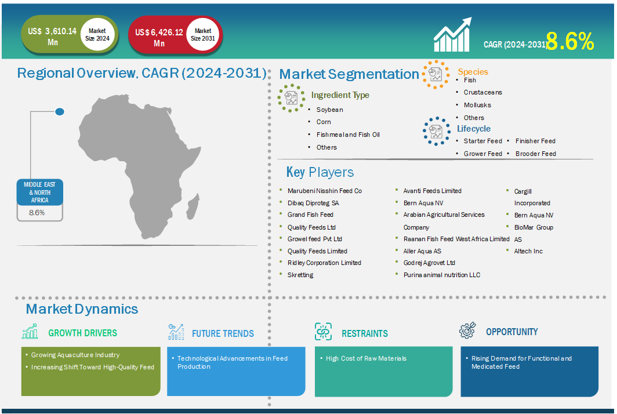Click Avanti Feeds Limited
This screenshot has width=617, height=414.
[432, 191]
